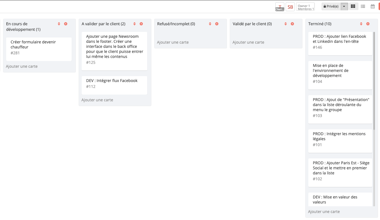Open the calendar view
The height and width of the screenshot is (220, 380).
pyautogui.click(x=372, y=6)
